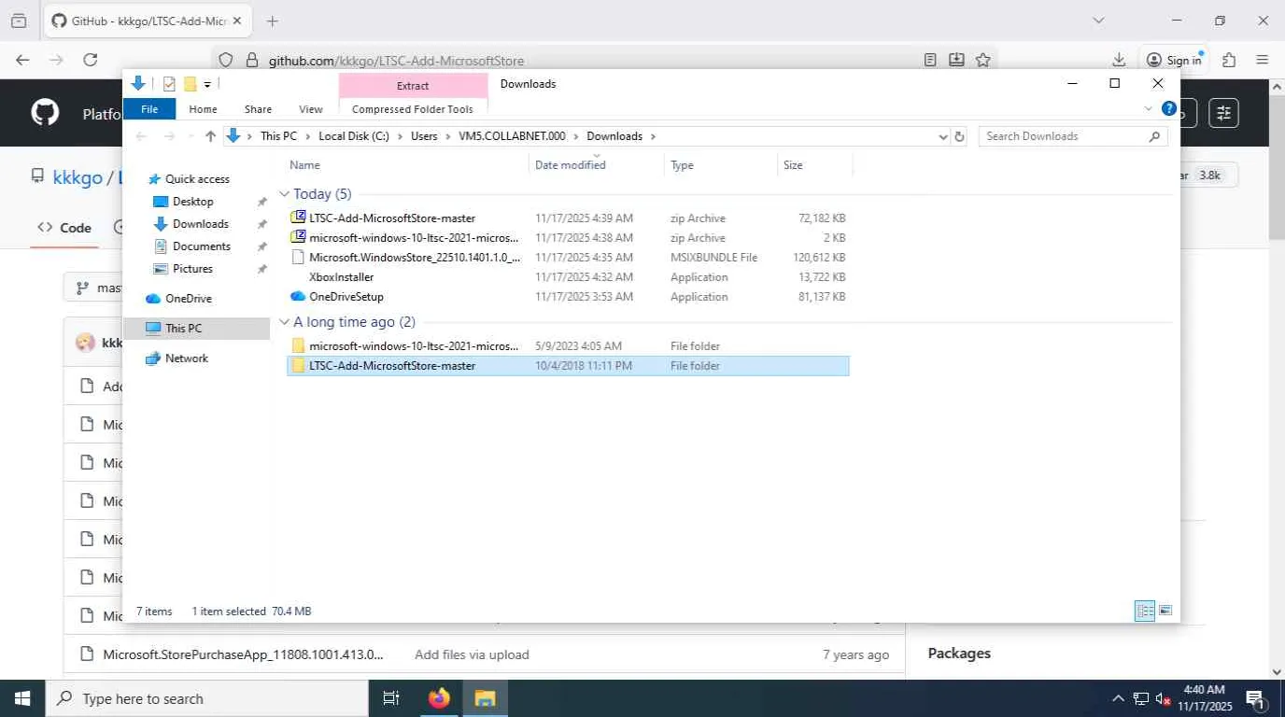Click 'Users' in the address breadcrumb

pyautogui.click(x=424, y=136)
